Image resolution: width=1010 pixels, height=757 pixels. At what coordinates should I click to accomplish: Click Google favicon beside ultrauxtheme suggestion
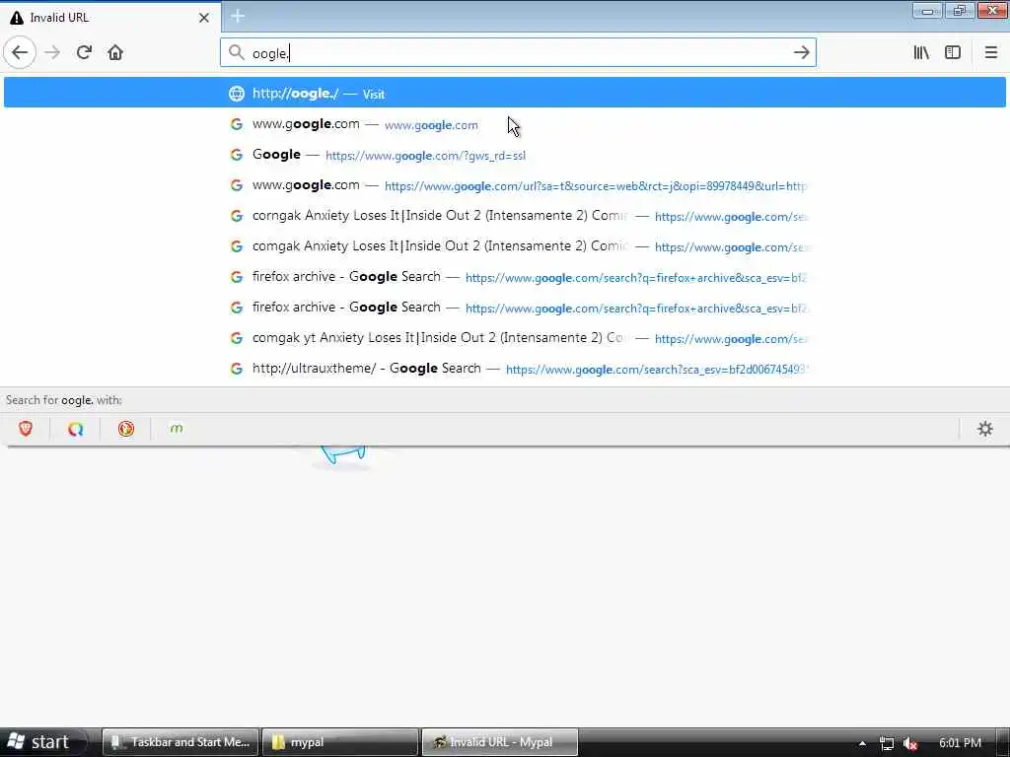point(237,369)
